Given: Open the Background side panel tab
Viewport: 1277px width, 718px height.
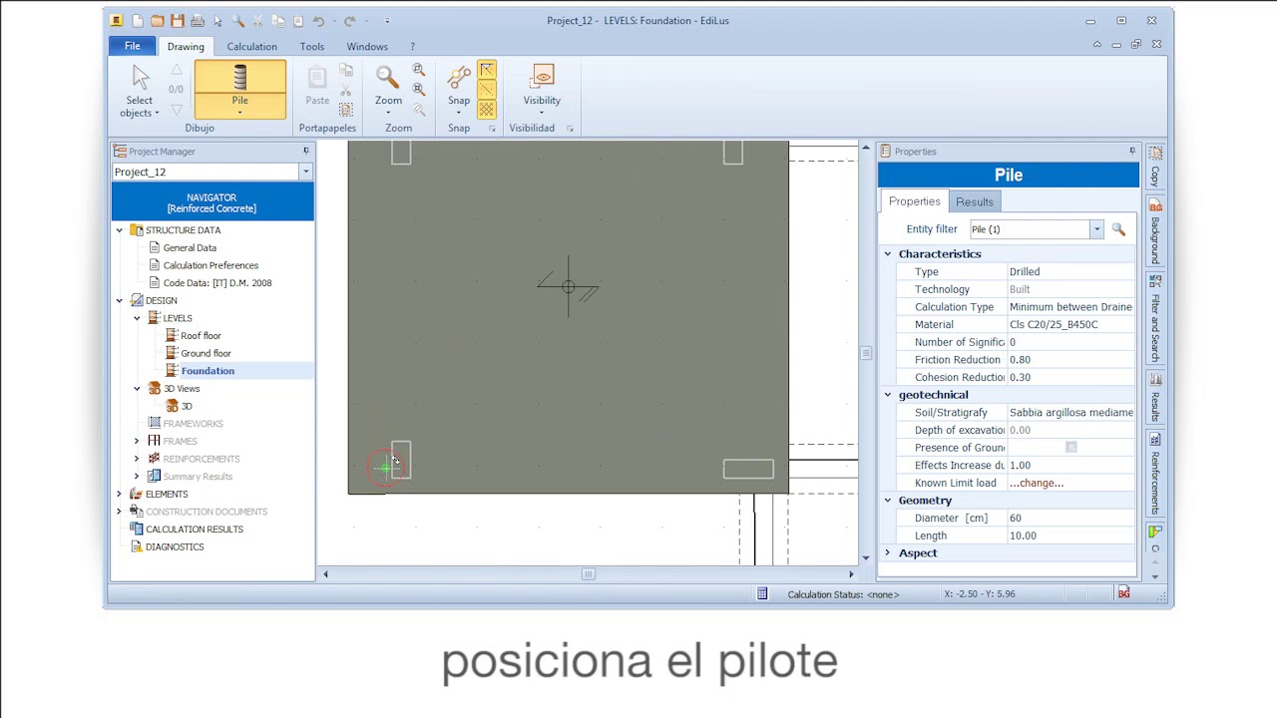Looking at the screenshot, I should [1155, 231].
